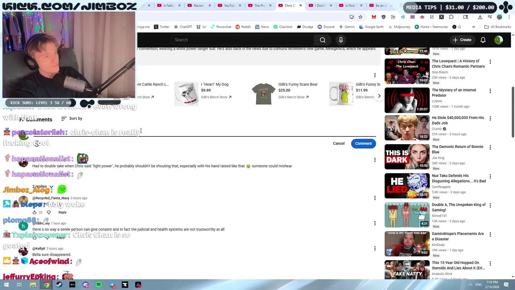
Task: Open the Twitter bookmark
Action: (x=161, y=27)
